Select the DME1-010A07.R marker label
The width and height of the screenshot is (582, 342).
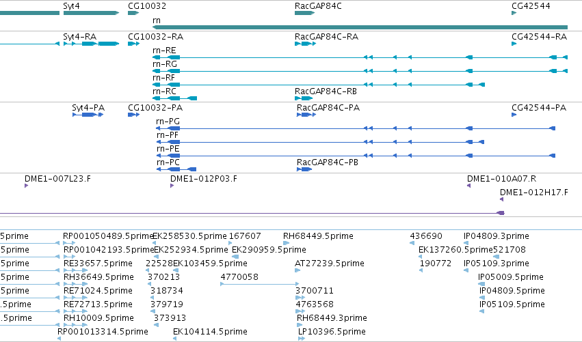[501, 179]
